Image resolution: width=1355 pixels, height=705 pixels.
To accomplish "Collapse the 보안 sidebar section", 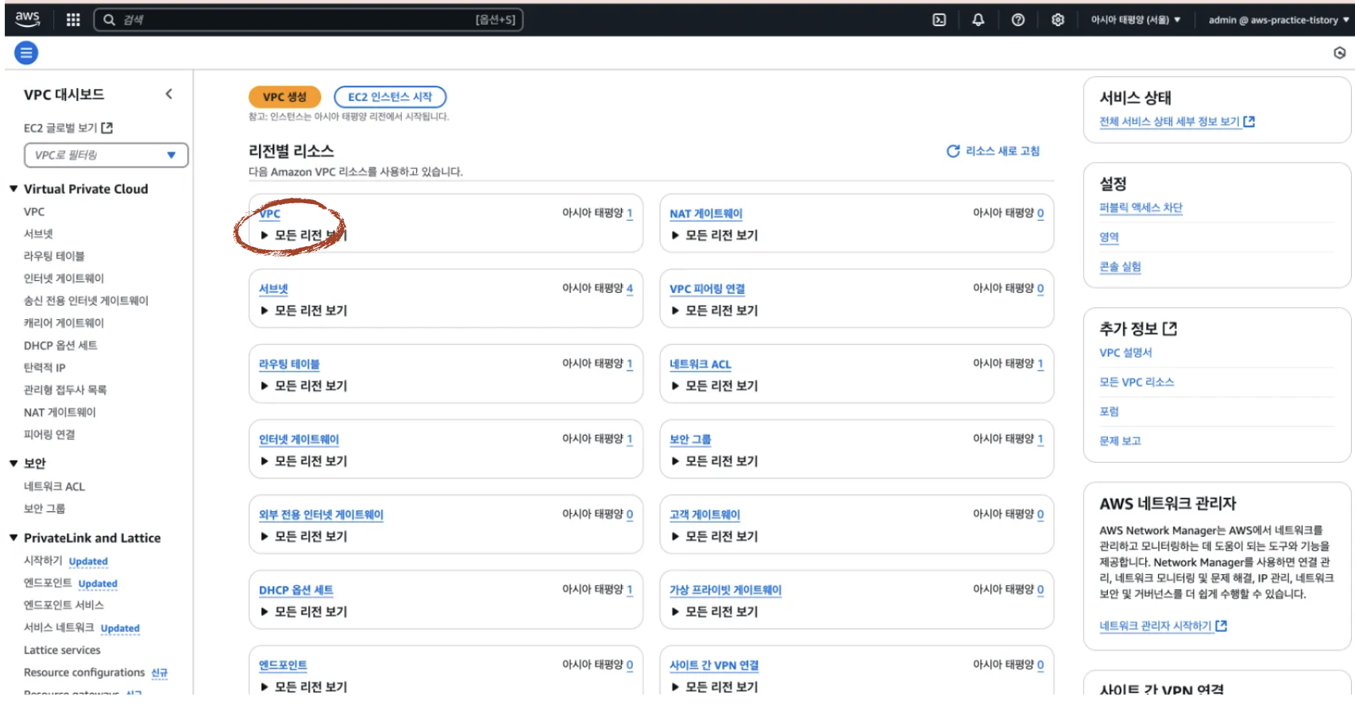I will [x=14, y=463].
